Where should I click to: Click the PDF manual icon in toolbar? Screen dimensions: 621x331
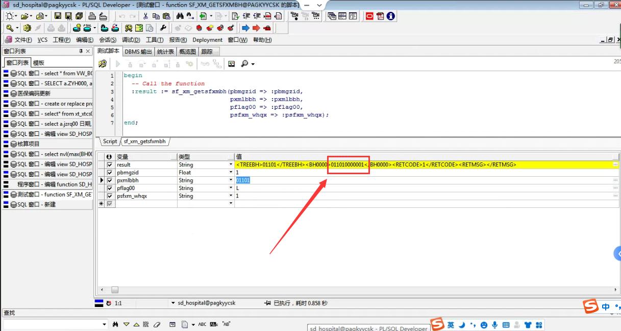pos(380,16)
